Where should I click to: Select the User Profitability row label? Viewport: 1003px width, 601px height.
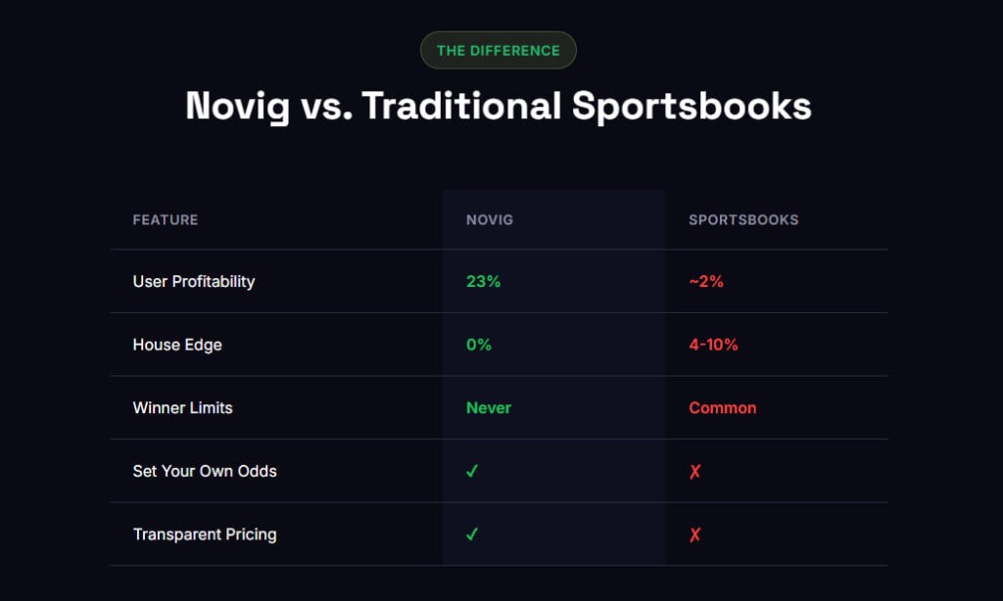194,282
